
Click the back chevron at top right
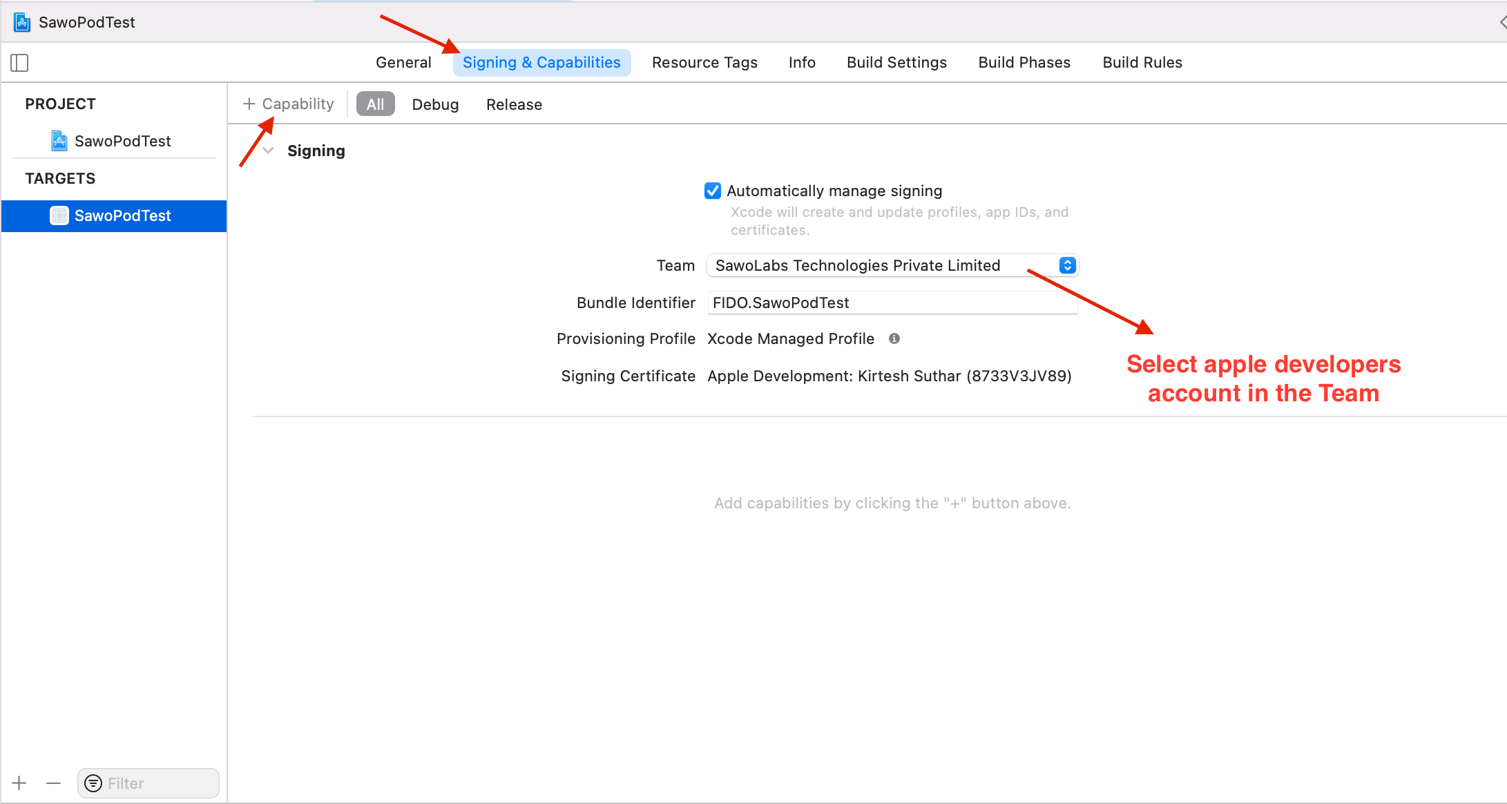coord(1501,22)
